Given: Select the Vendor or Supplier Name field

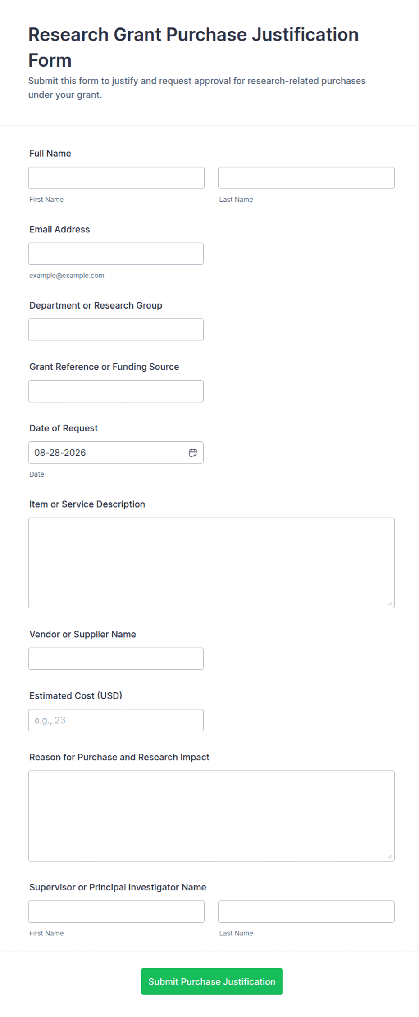Looking at the screenshot, I should click(116, 658).
